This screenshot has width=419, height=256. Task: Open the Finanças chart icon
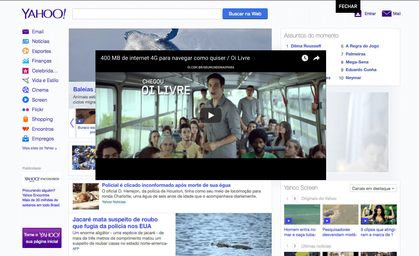(x=26, y=61)
